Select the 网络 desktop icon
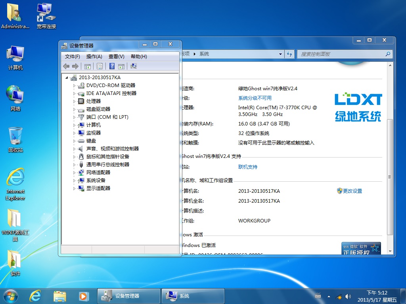 [x=15, y=99]
